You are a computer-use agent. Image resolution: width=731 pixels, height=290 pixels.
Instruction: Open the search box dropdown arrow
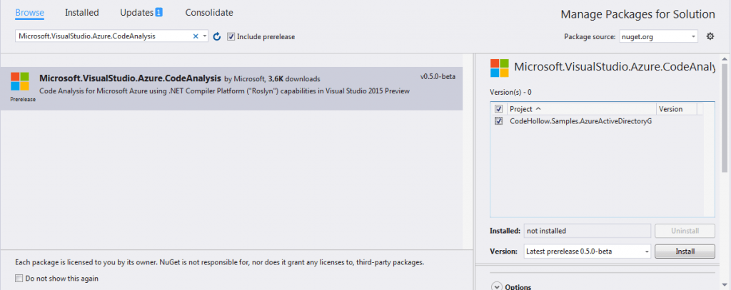(205, 36)
